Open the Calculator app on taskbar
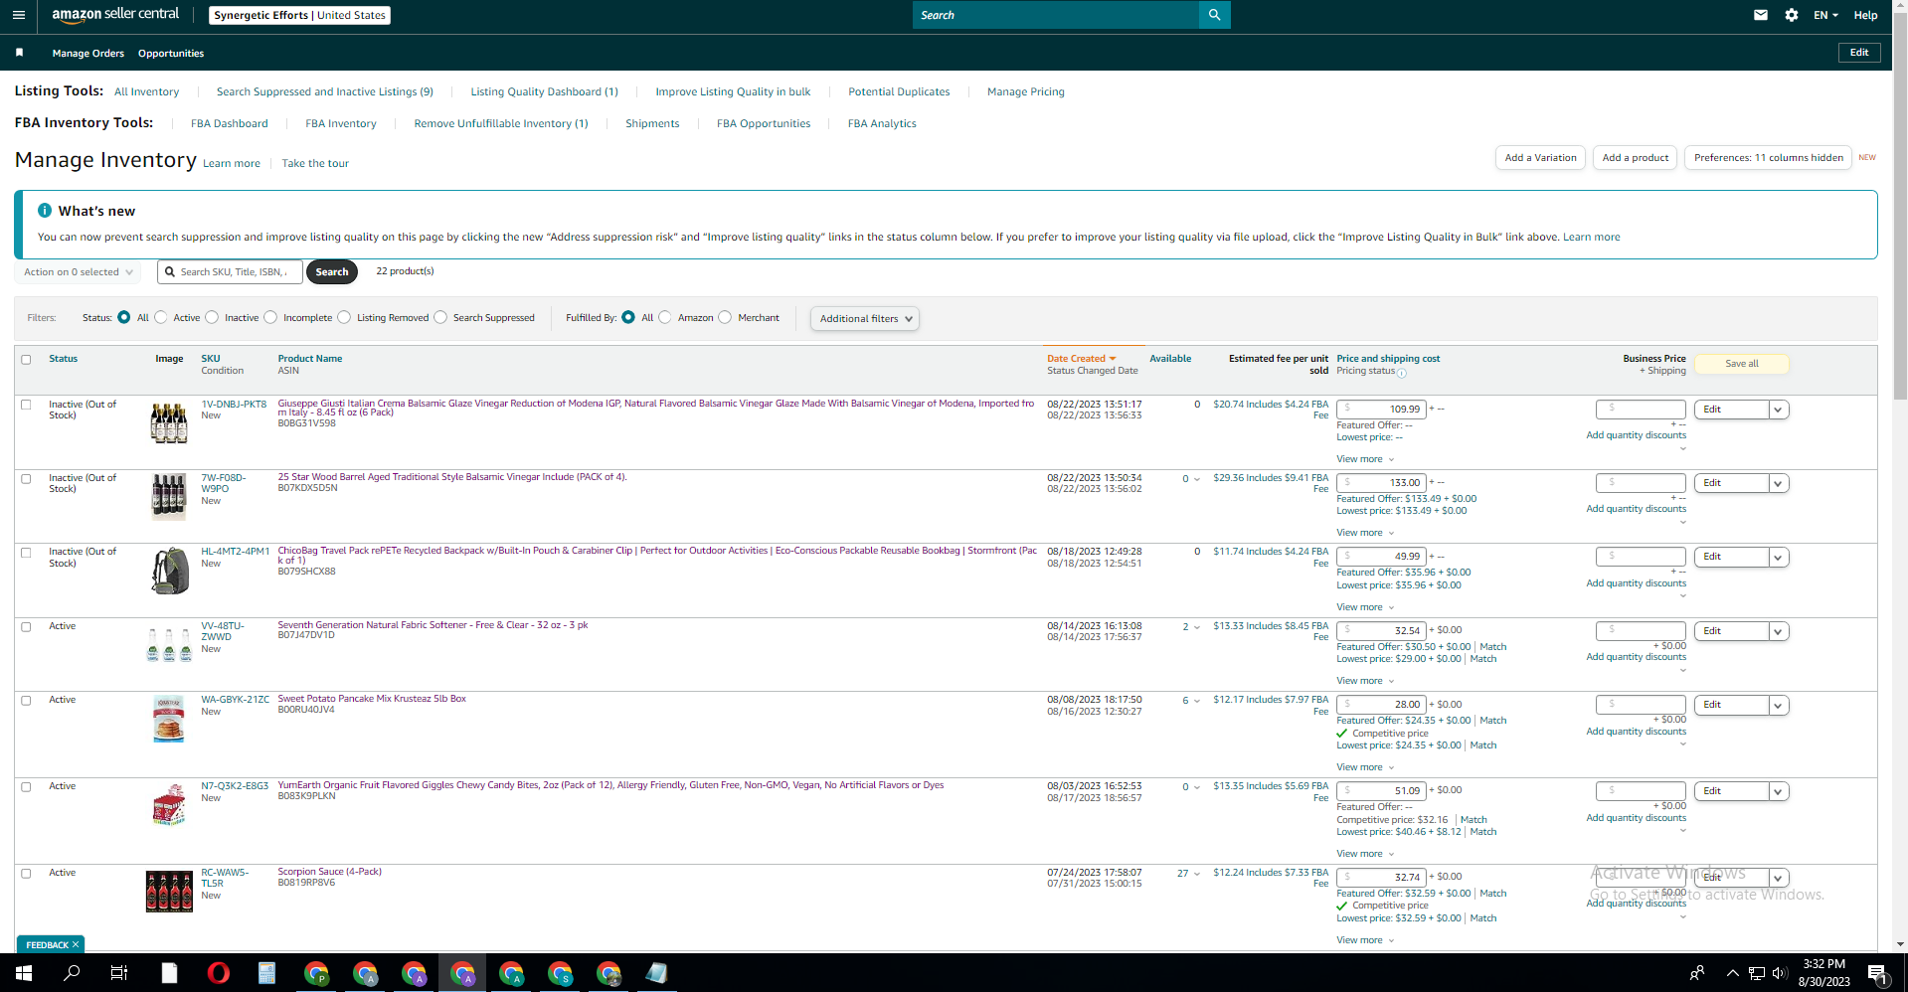Screen dimensions: 1908x992 [266, 973]
